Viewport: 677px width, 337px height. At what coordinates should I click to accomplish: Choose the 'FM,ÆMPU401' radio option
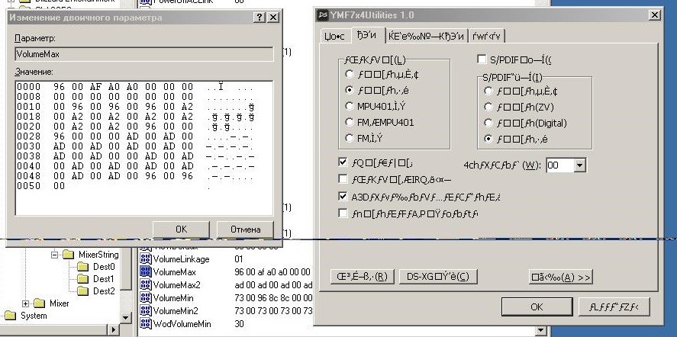(x=350, y=122)
